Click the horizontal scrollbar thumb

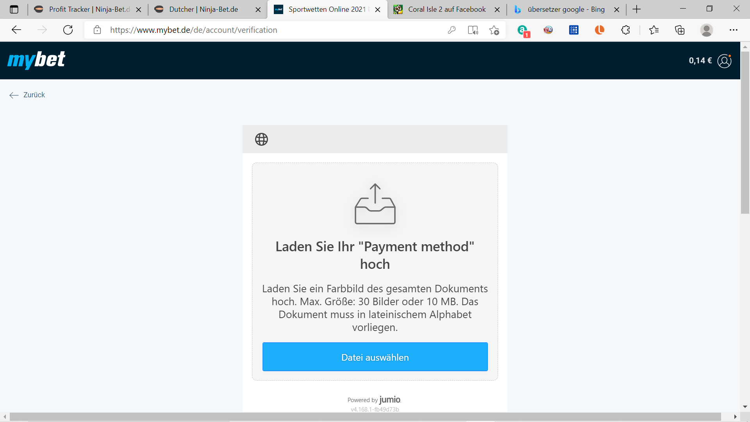pyautogui.click(x=365, y=417)
